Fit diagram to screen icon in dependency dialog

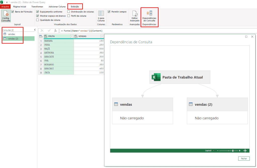tap(245, 151)
